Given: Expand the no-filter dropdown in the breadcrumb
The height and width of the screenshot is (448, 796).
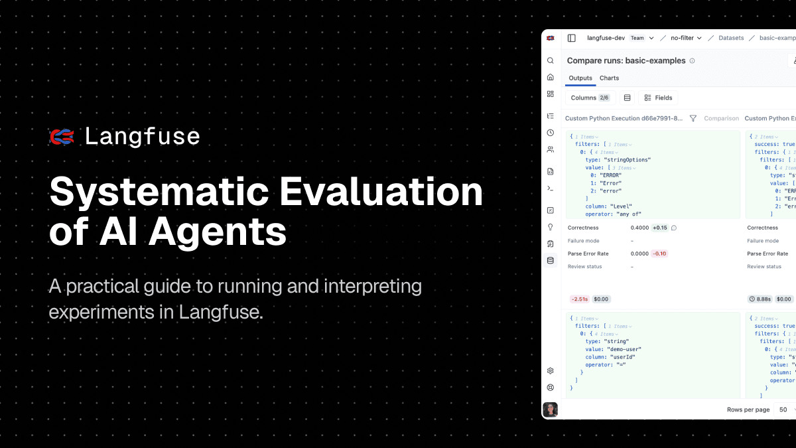Looking at the screenshot, I should click(687, 38).
